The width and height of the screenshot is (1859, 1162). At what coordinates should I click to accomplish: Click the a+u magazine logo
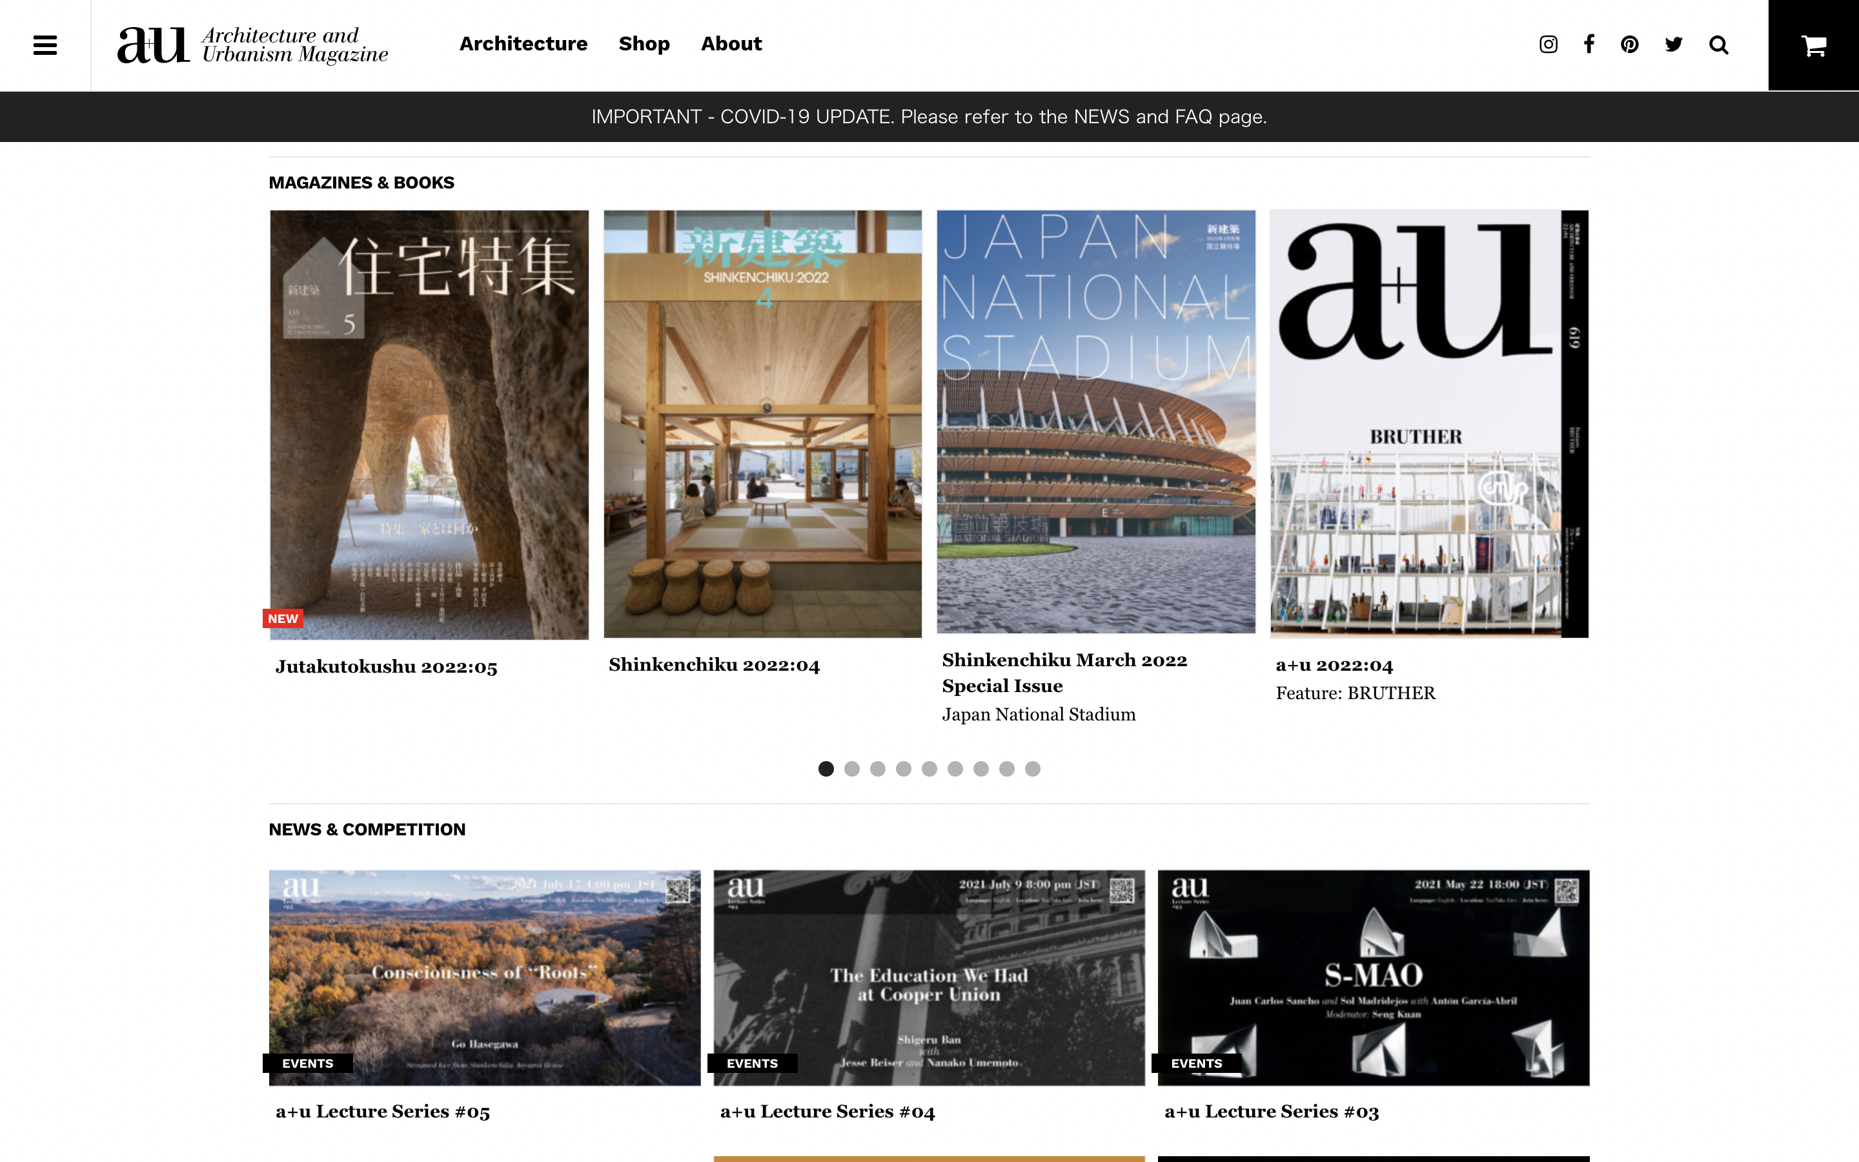coord(252,45)
